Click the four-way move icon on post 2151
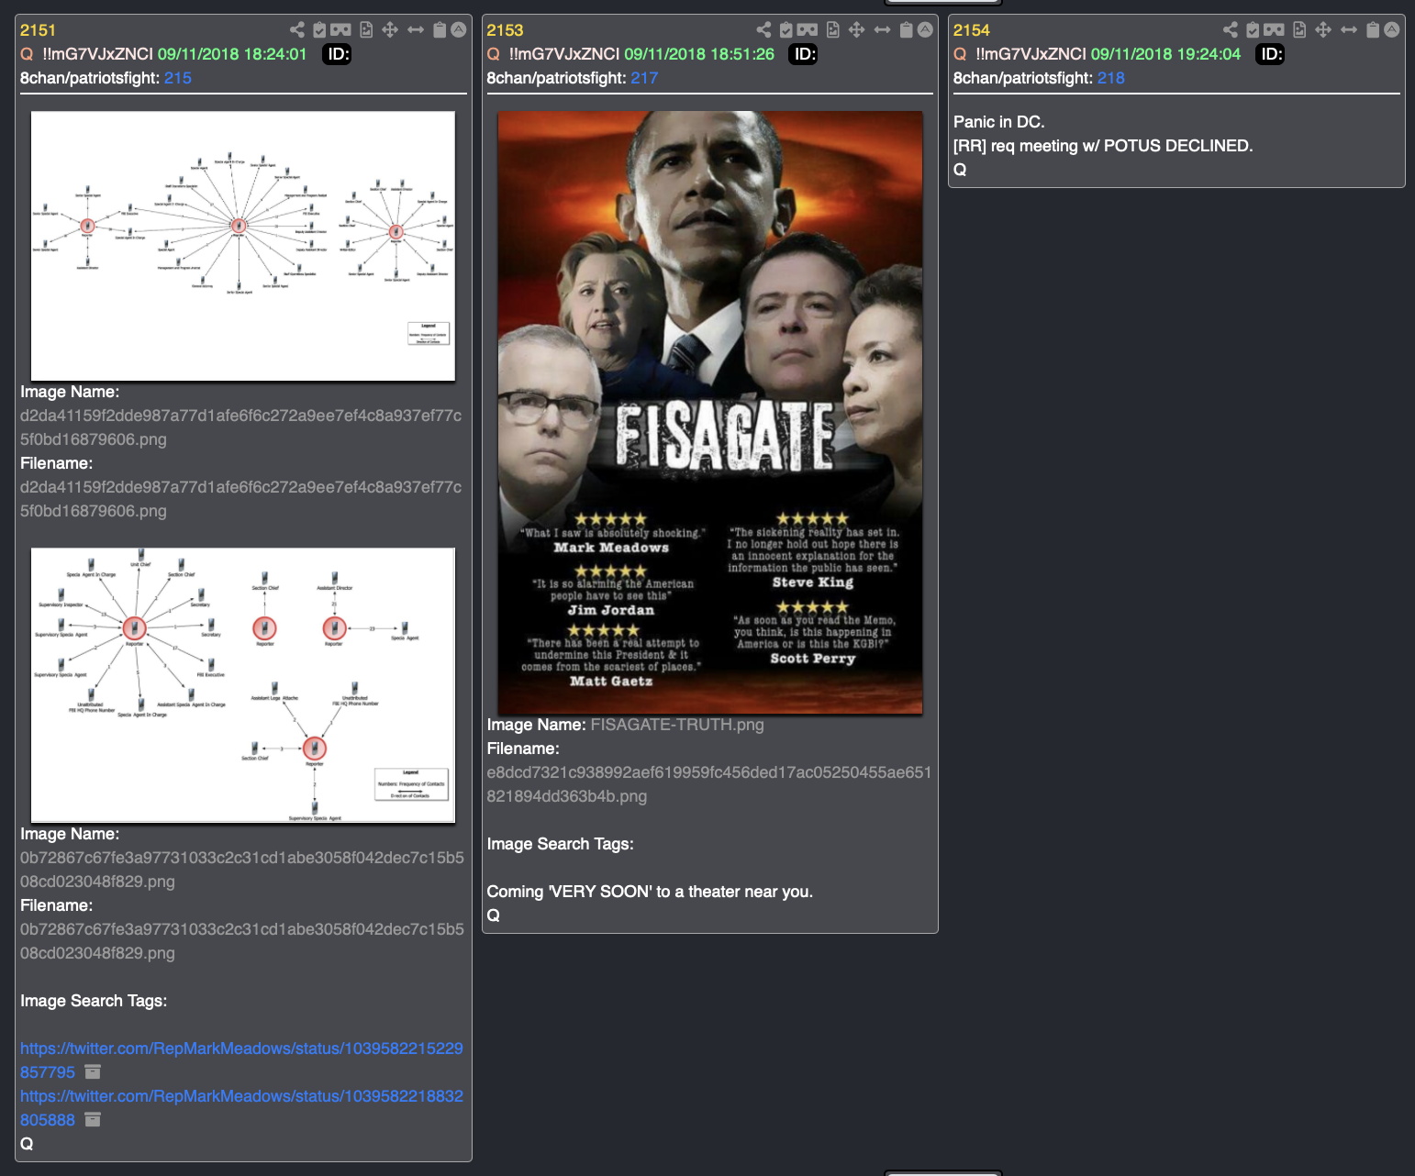The image size is (1415, 1176). tap(390, 30)
